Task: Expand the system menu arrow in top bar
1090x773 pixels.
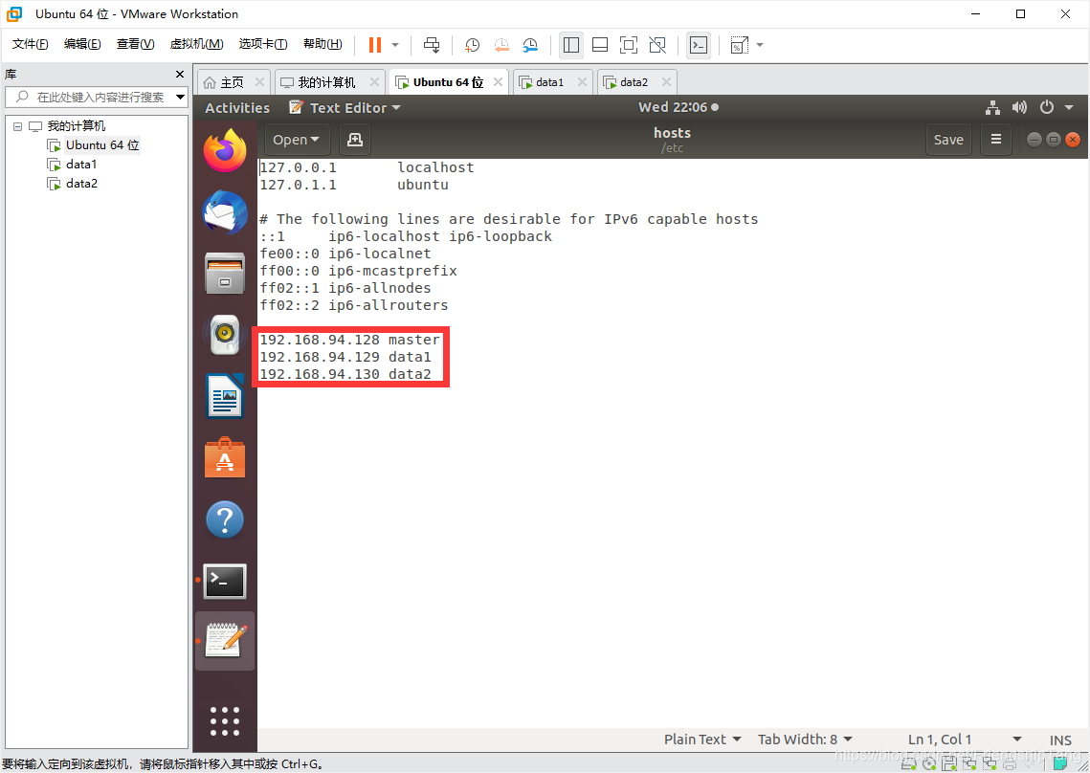Action: (x=1069, y=108)
